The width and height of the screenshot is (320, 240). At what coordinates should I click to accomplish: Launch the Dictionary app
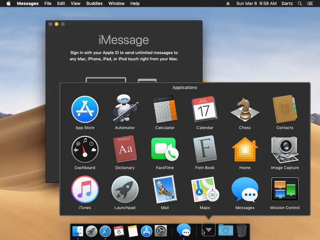[x=125, y=149]
